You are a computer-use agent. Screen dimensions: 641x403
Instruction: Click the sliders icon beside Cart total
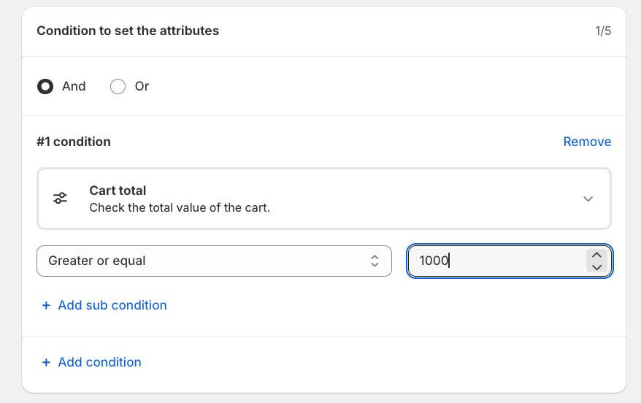[x=61, y=199]
